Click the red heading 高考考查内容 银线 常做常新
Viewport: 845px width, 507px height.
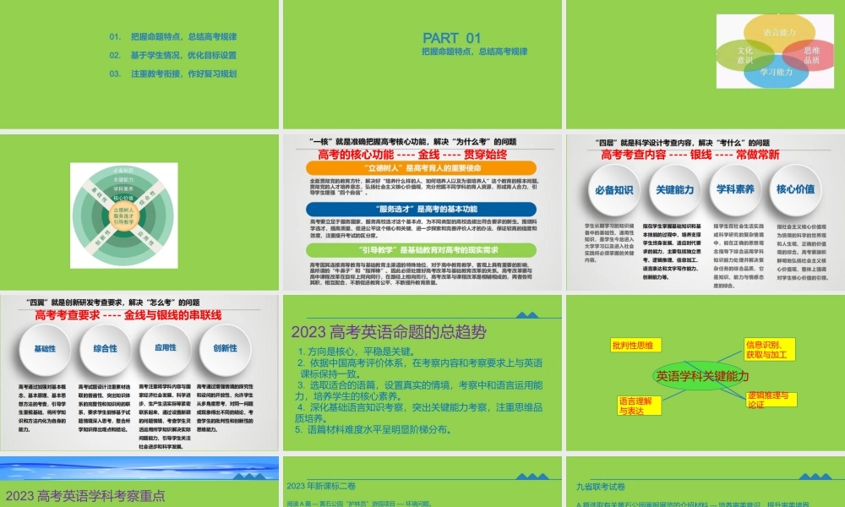coord(690,155)
